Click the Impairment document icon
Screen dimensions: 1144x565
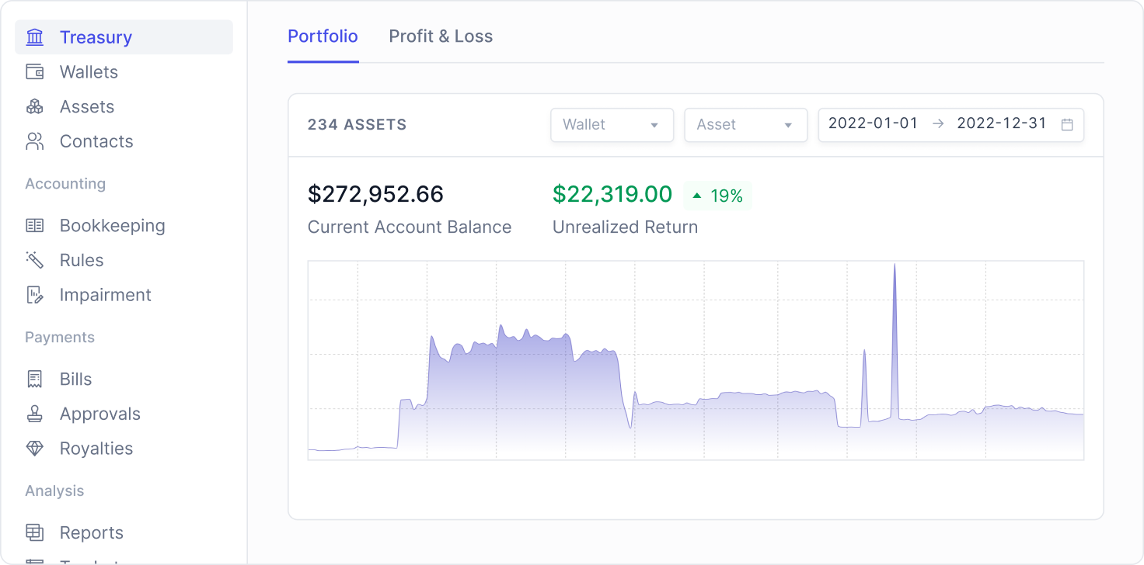[x=35, y=295]
